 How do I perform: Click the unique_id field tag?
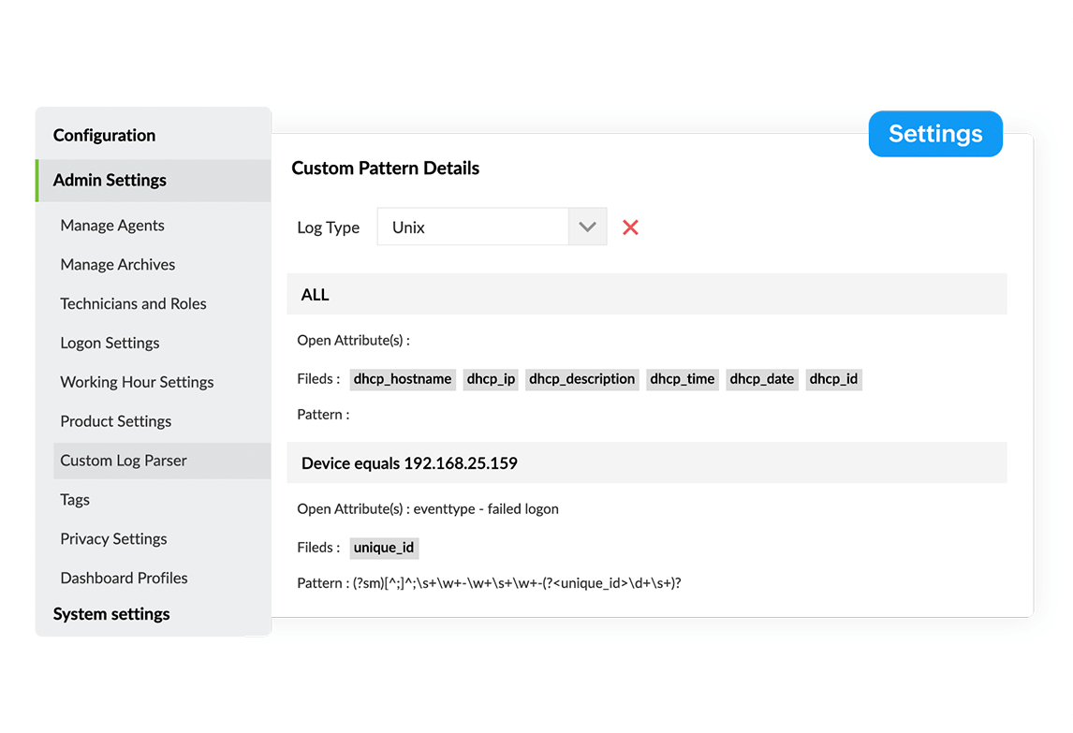pyautogui.click(x=384, y=548)
